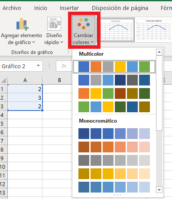The height and width of the screenshot is (199, 172).
Task: Select orange Monocromático palette row
Action: coord(114,147)
